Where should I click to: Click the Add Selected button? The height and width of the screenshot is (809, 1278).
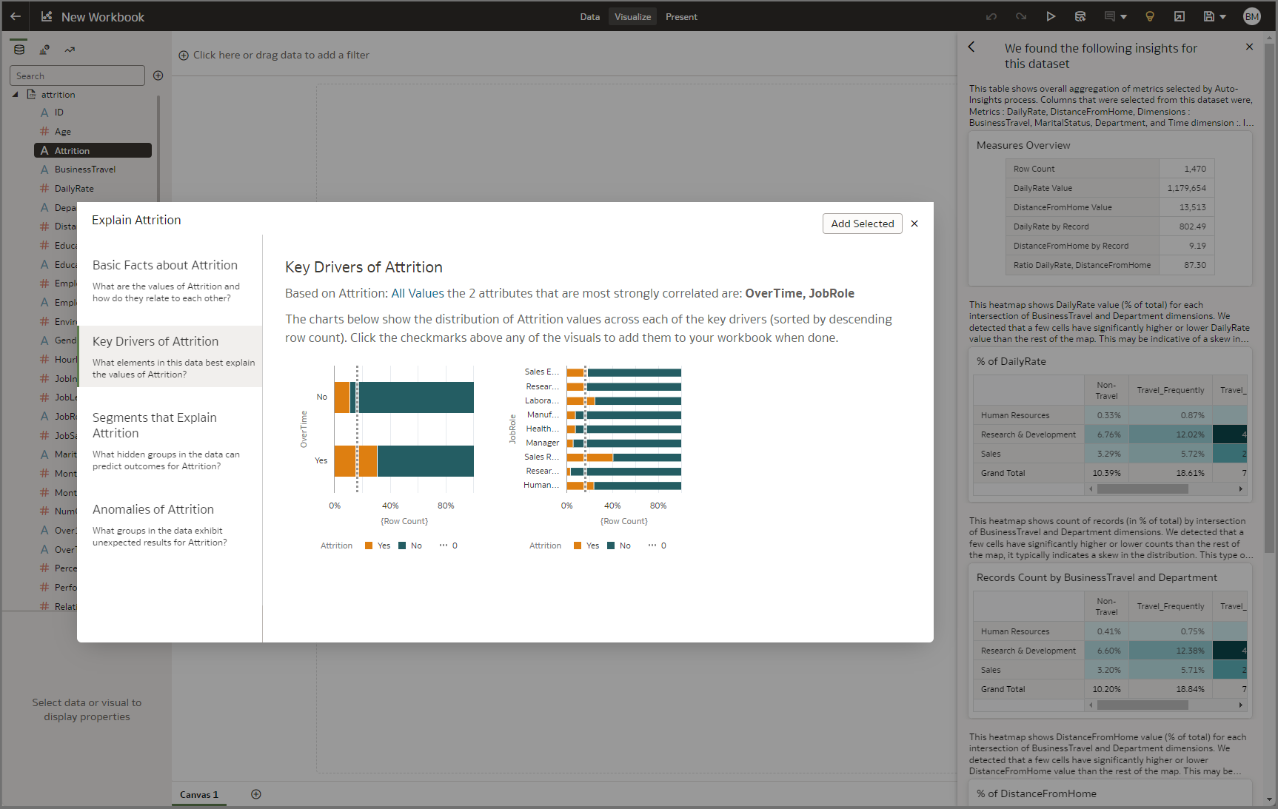click(x=862, y=223)
